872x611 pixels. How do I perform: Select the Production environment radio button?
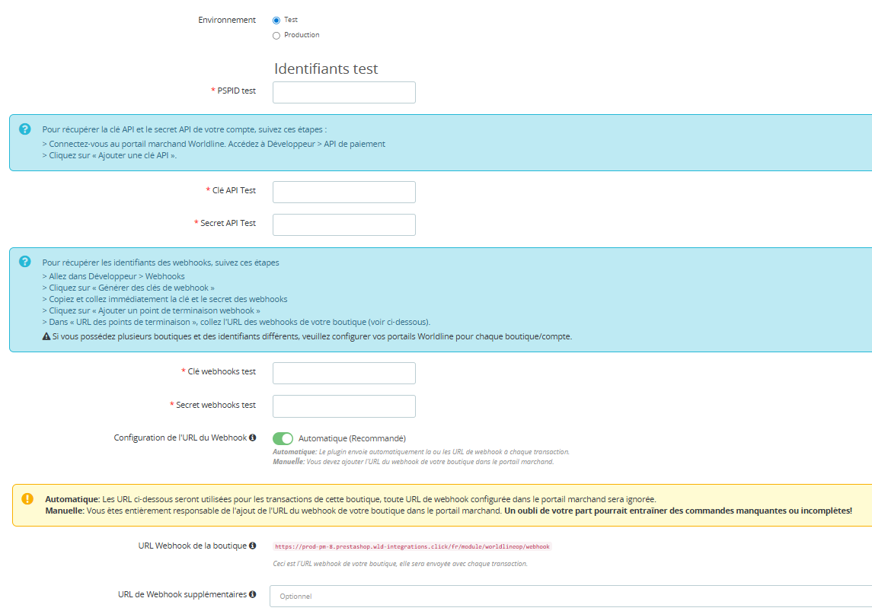[276, 36]
